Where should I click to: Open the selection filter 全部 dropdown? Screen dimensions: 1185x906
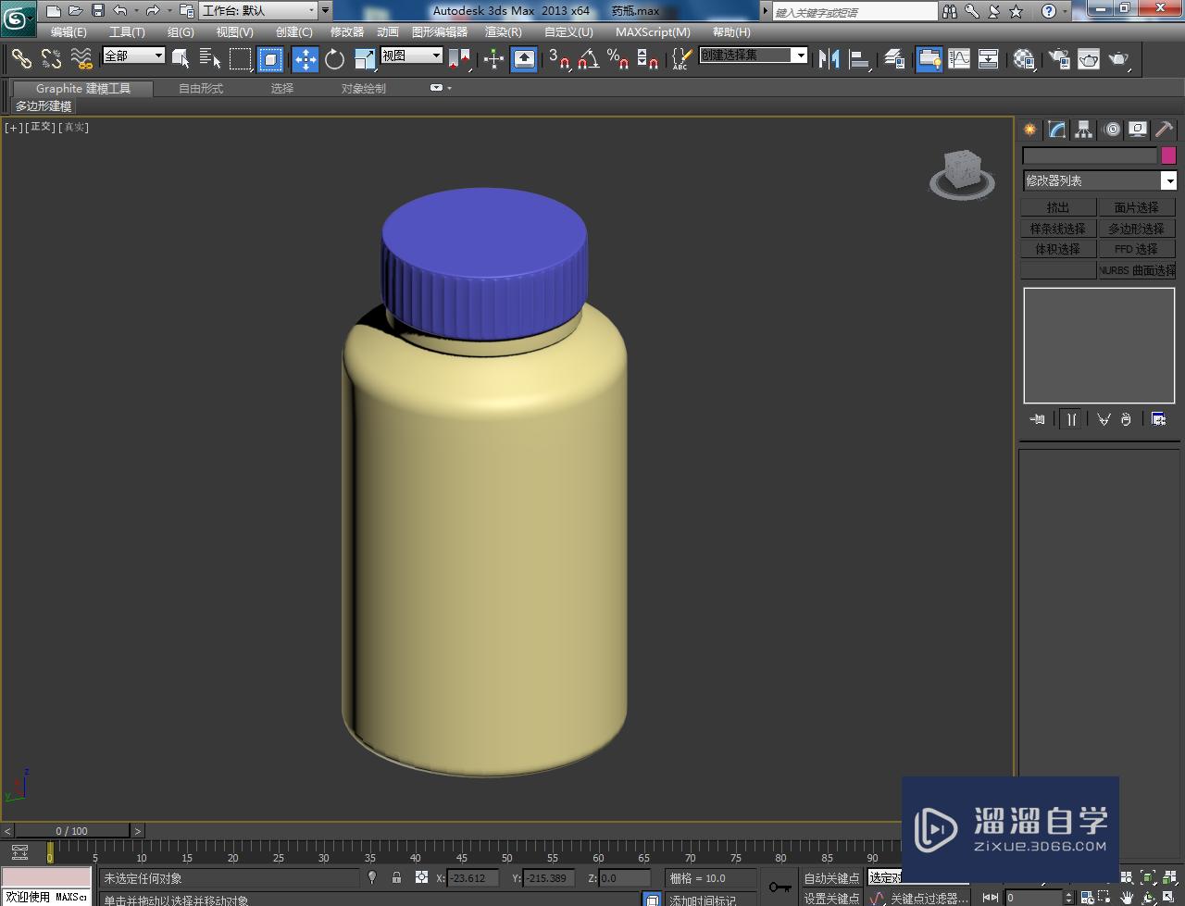[x=134, y=56]
